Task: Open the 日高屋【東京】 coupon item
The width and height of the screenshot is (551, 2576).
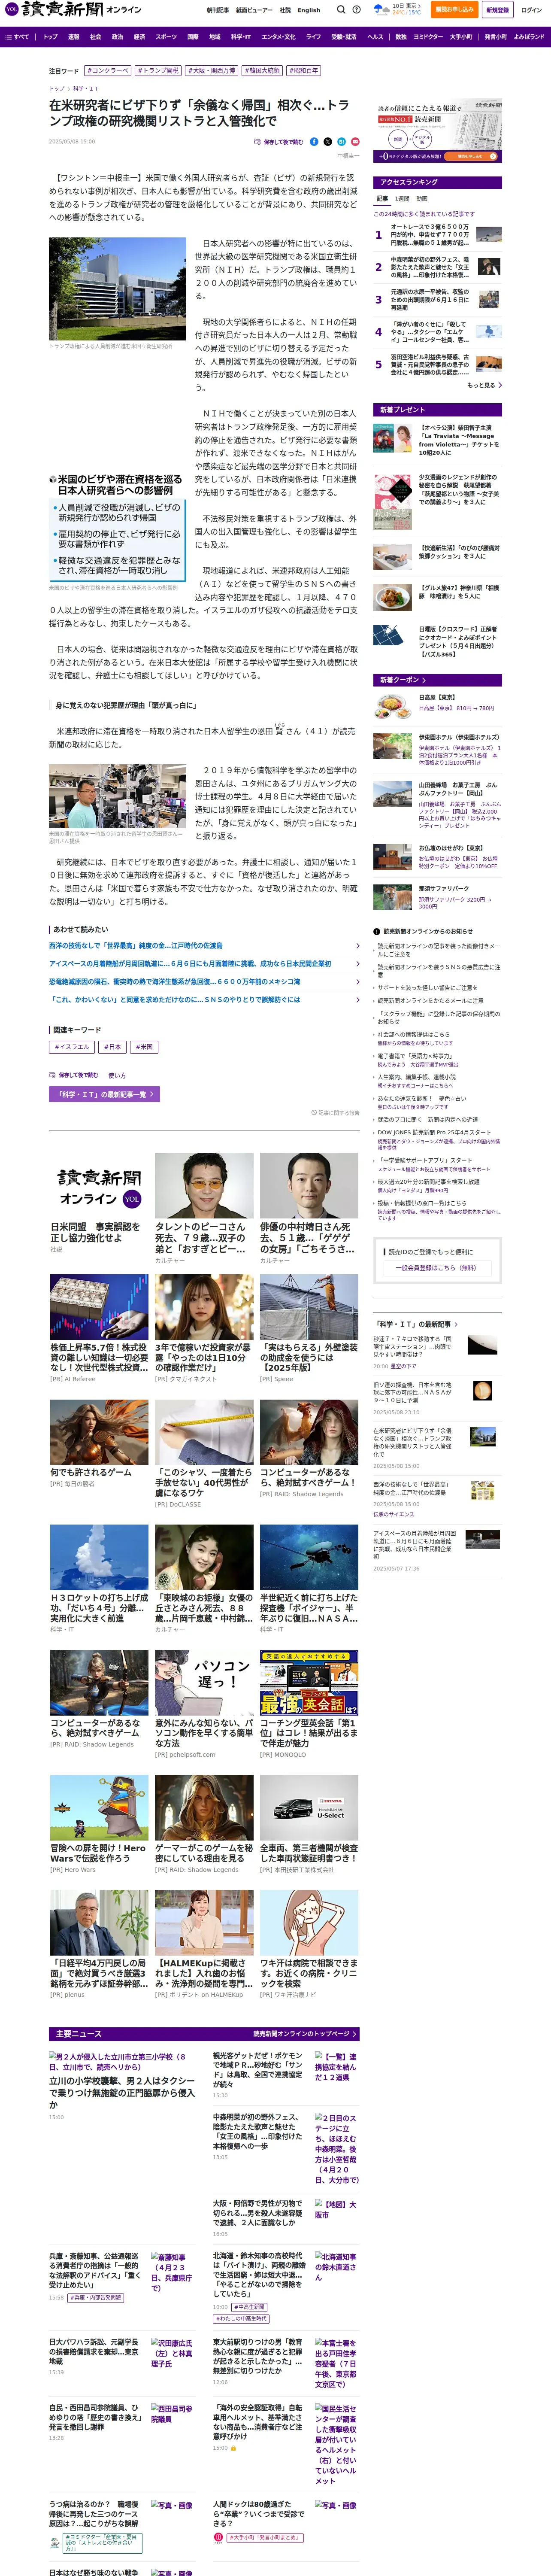Action: point(437,705)
